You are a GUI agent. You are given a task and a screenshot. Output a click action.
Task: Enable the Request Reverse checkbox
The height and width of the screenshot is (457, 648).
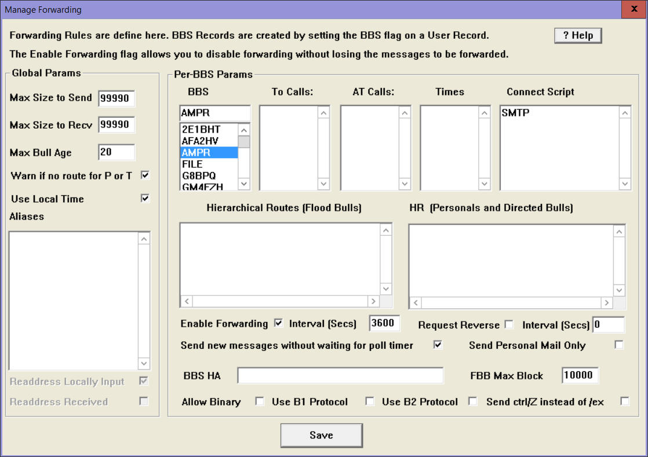coord(509,324)
